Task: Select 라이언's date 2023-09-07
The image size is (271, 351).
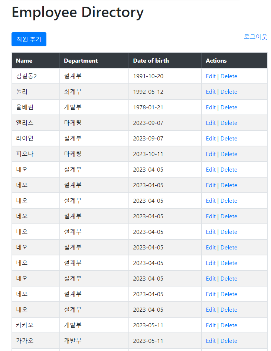Action: (x=165, y=138)
